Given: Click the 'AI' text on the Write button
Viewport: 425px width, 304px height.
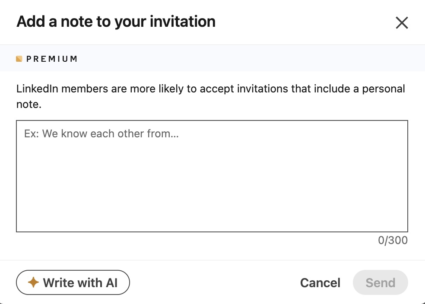Looking at the screenshot, I should coord(111,283).
